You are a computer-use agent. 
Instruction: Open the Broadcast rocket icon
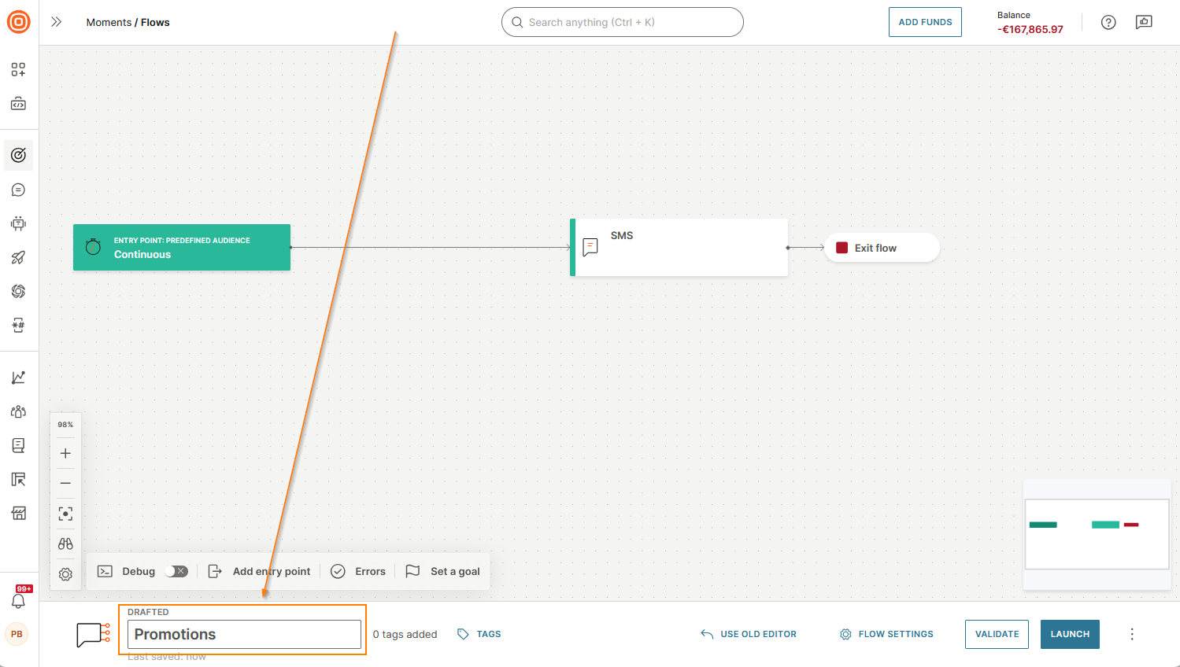coord(18,257)
